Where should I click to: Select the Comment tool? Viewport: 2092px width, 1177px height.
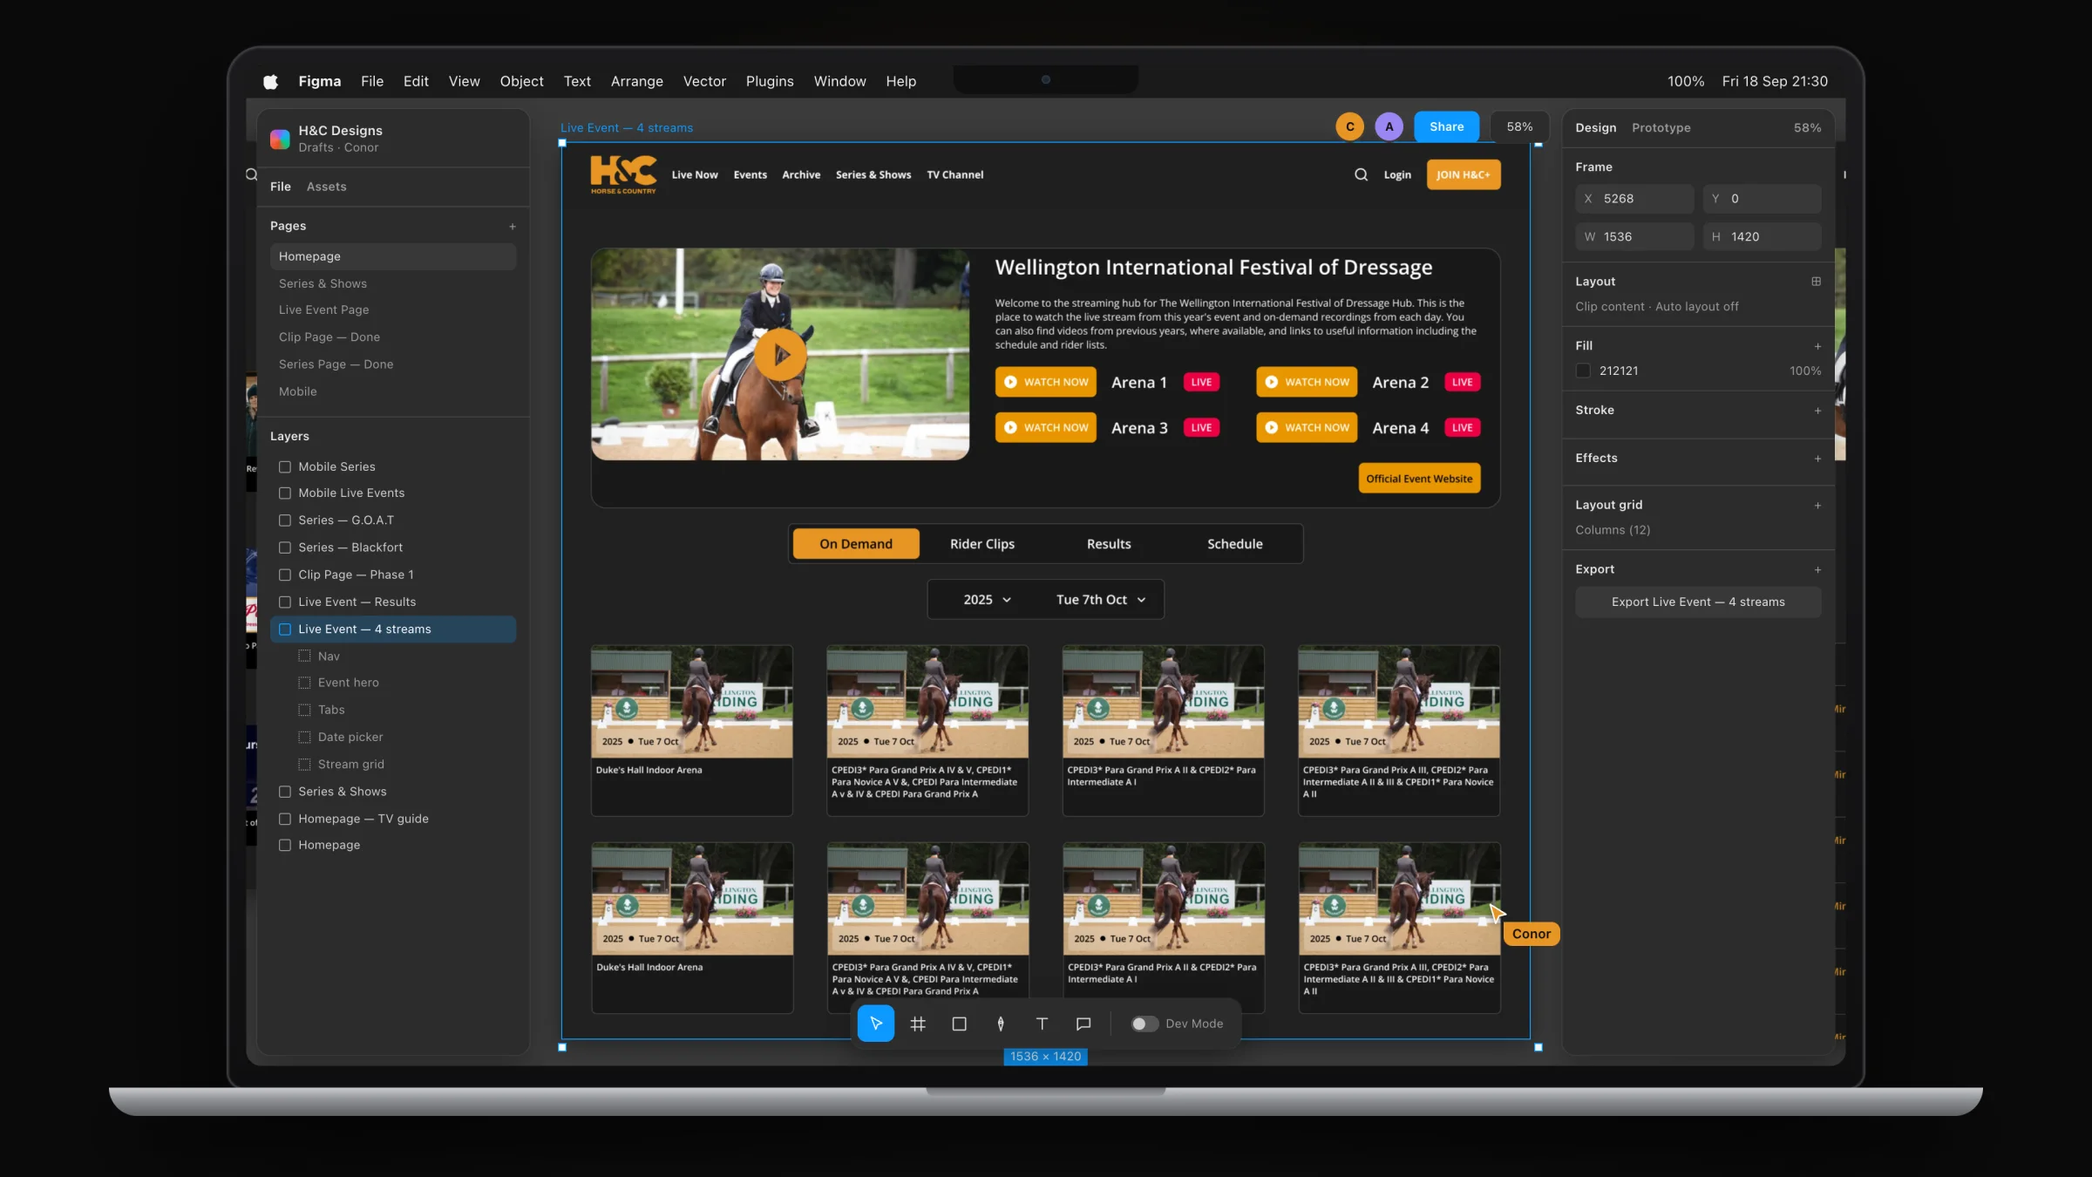[x=1083, y=1024]
